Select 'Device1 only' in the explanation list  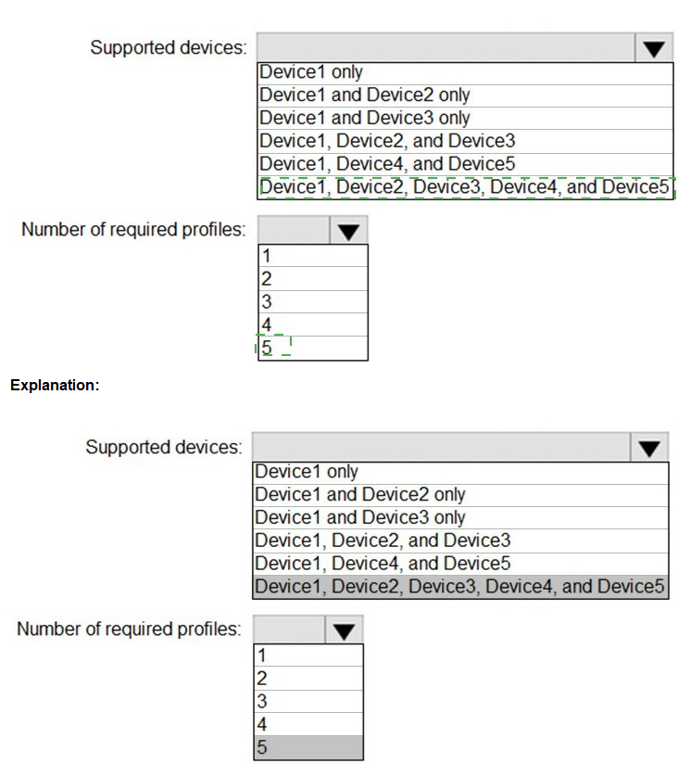pos(307,471)
